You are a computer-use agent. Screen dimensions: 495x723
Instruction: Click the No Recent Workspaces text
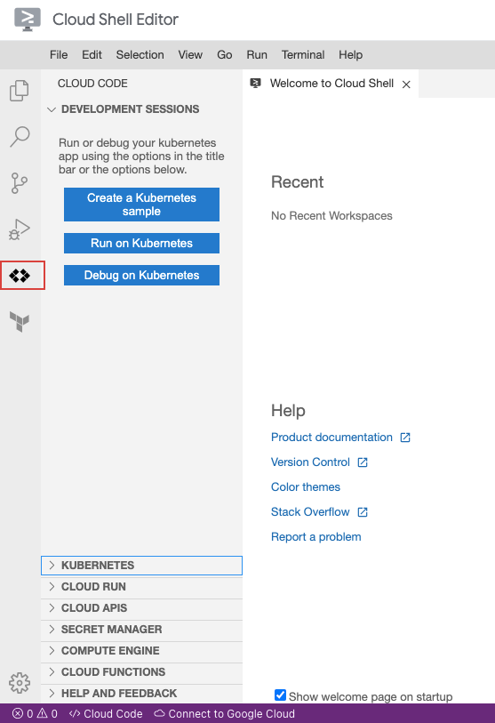[x=331, y=216]
